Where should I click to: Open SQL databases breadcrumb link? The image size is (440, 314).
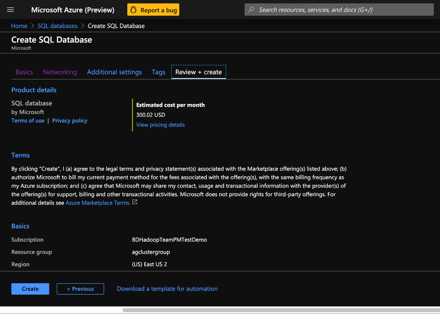tap(57, 26)
